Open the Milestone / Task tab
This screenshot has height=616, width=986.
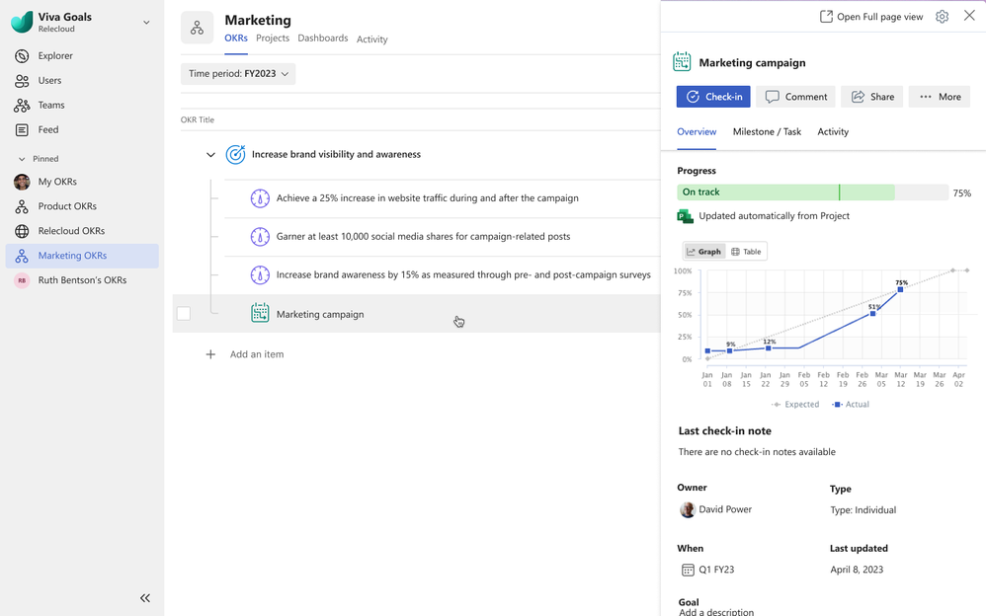(x=767, y=132)
